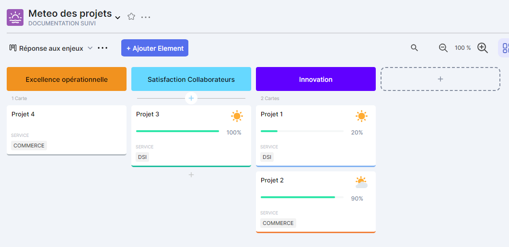Click the sun icon on Projet 1

pyautogui.click(x=361, y=116)
